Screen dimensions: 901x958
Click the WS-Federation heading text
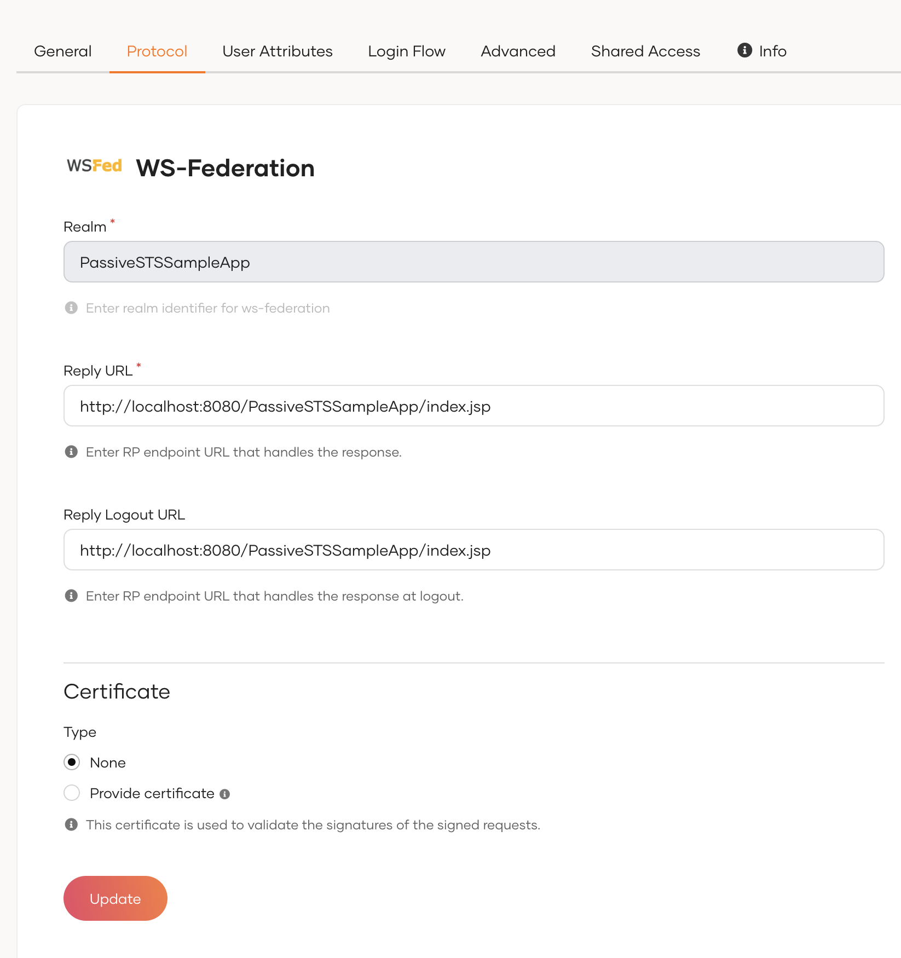click(x=225, y=169)
